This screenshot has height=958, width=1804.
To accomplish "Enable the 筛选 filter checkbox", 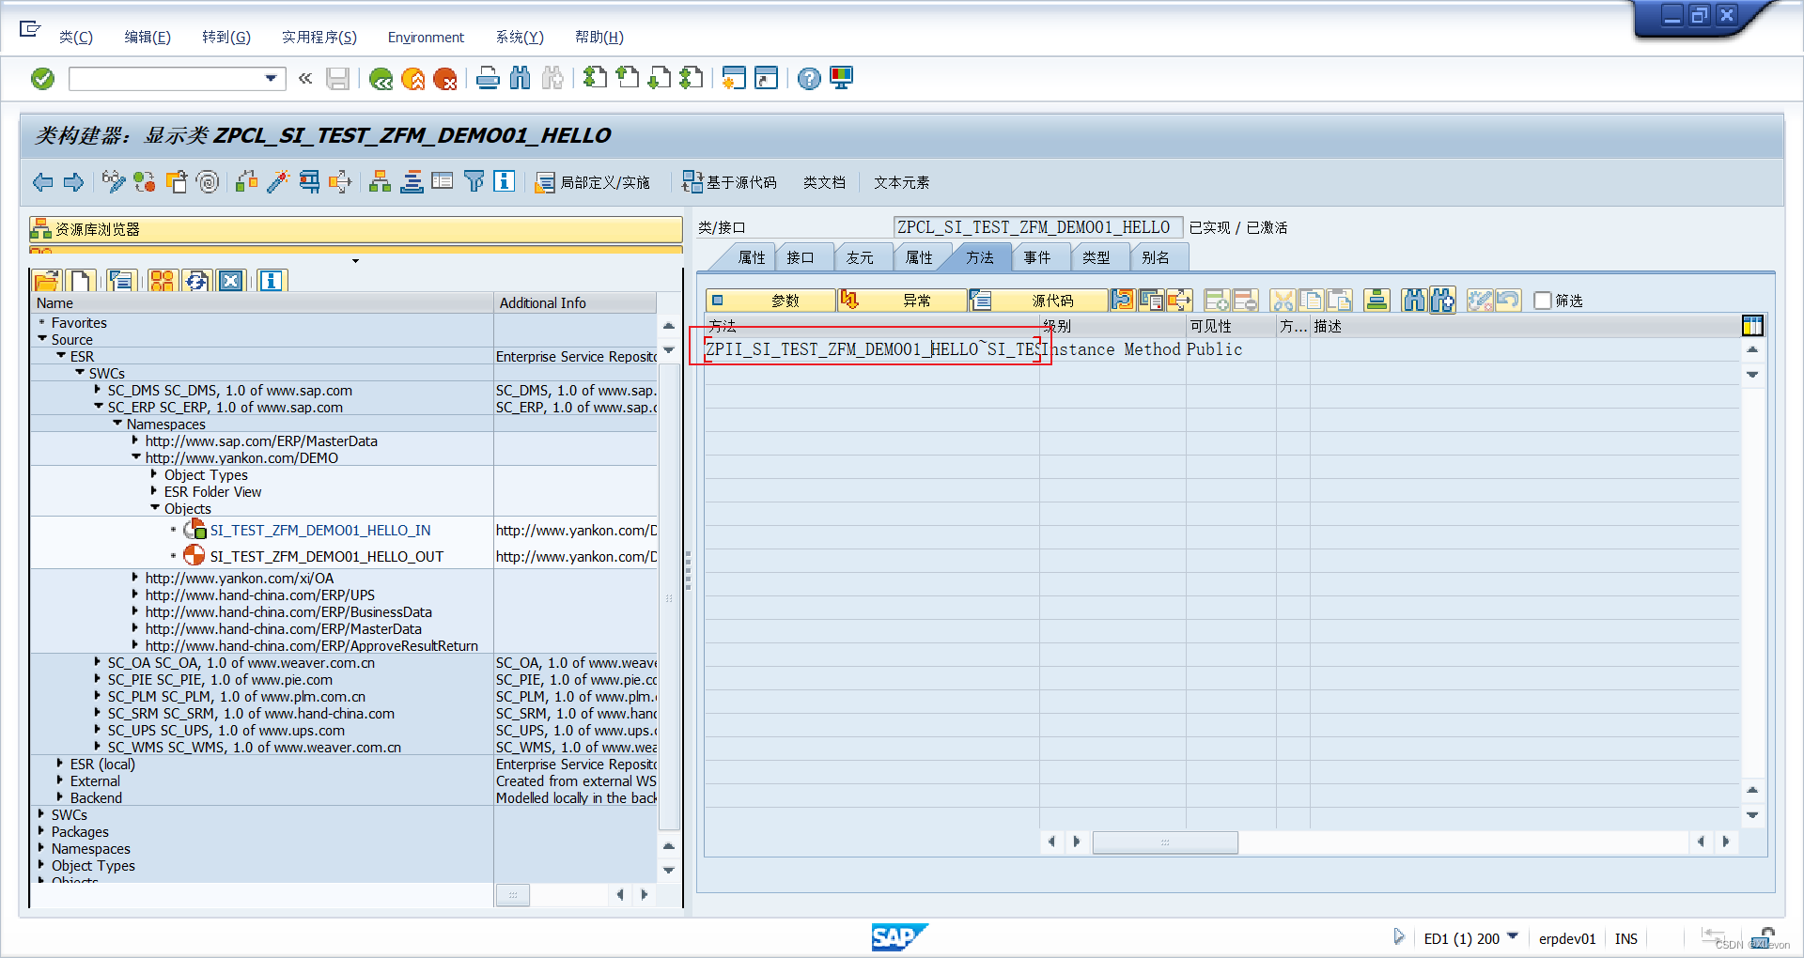I will pyautogui.click(x=1542, y=301).
